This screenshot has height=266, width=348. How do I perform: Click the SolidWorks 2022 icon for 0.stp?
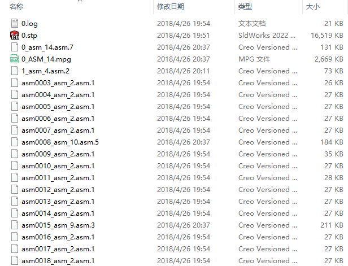tap(15, 35)
